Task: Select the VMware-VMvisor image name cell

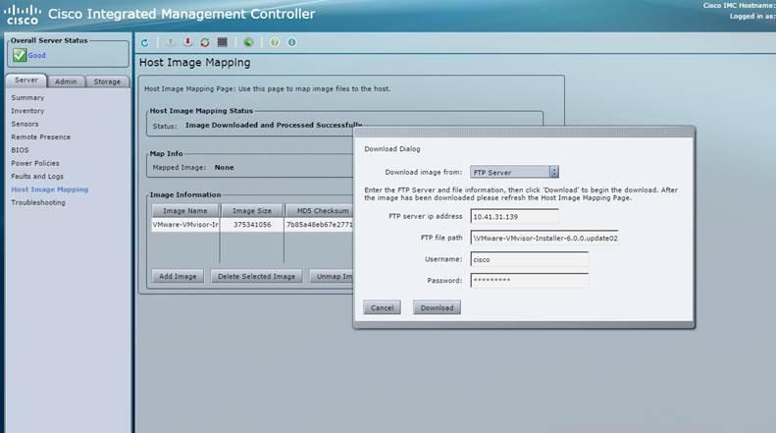Action: tap(185, 225)
